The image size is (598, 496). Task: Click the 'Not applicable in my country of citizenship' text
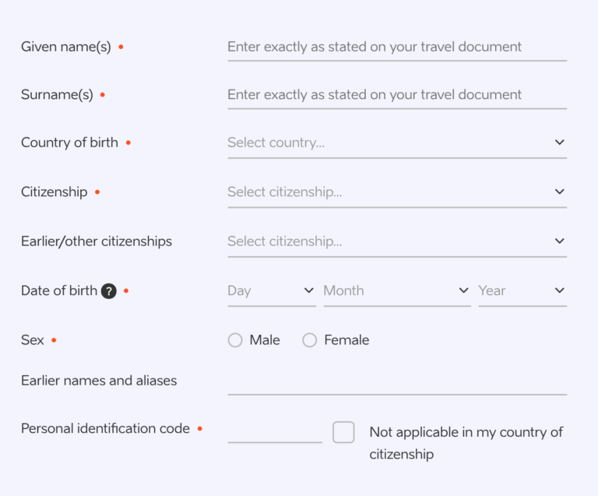point(466,443)
